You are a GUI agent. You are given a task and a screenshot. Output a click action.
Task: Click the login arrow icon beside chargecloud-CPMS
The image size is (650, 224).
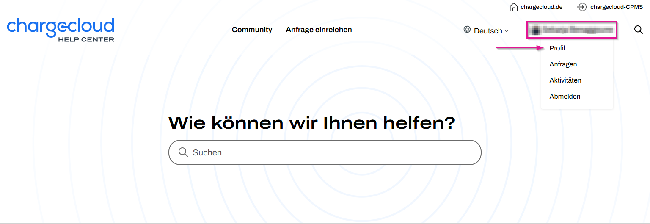tap(582, 7)
